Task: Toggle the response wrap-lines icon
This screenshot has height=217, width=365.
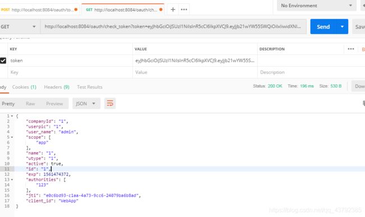Action: (x=110, y=103)
